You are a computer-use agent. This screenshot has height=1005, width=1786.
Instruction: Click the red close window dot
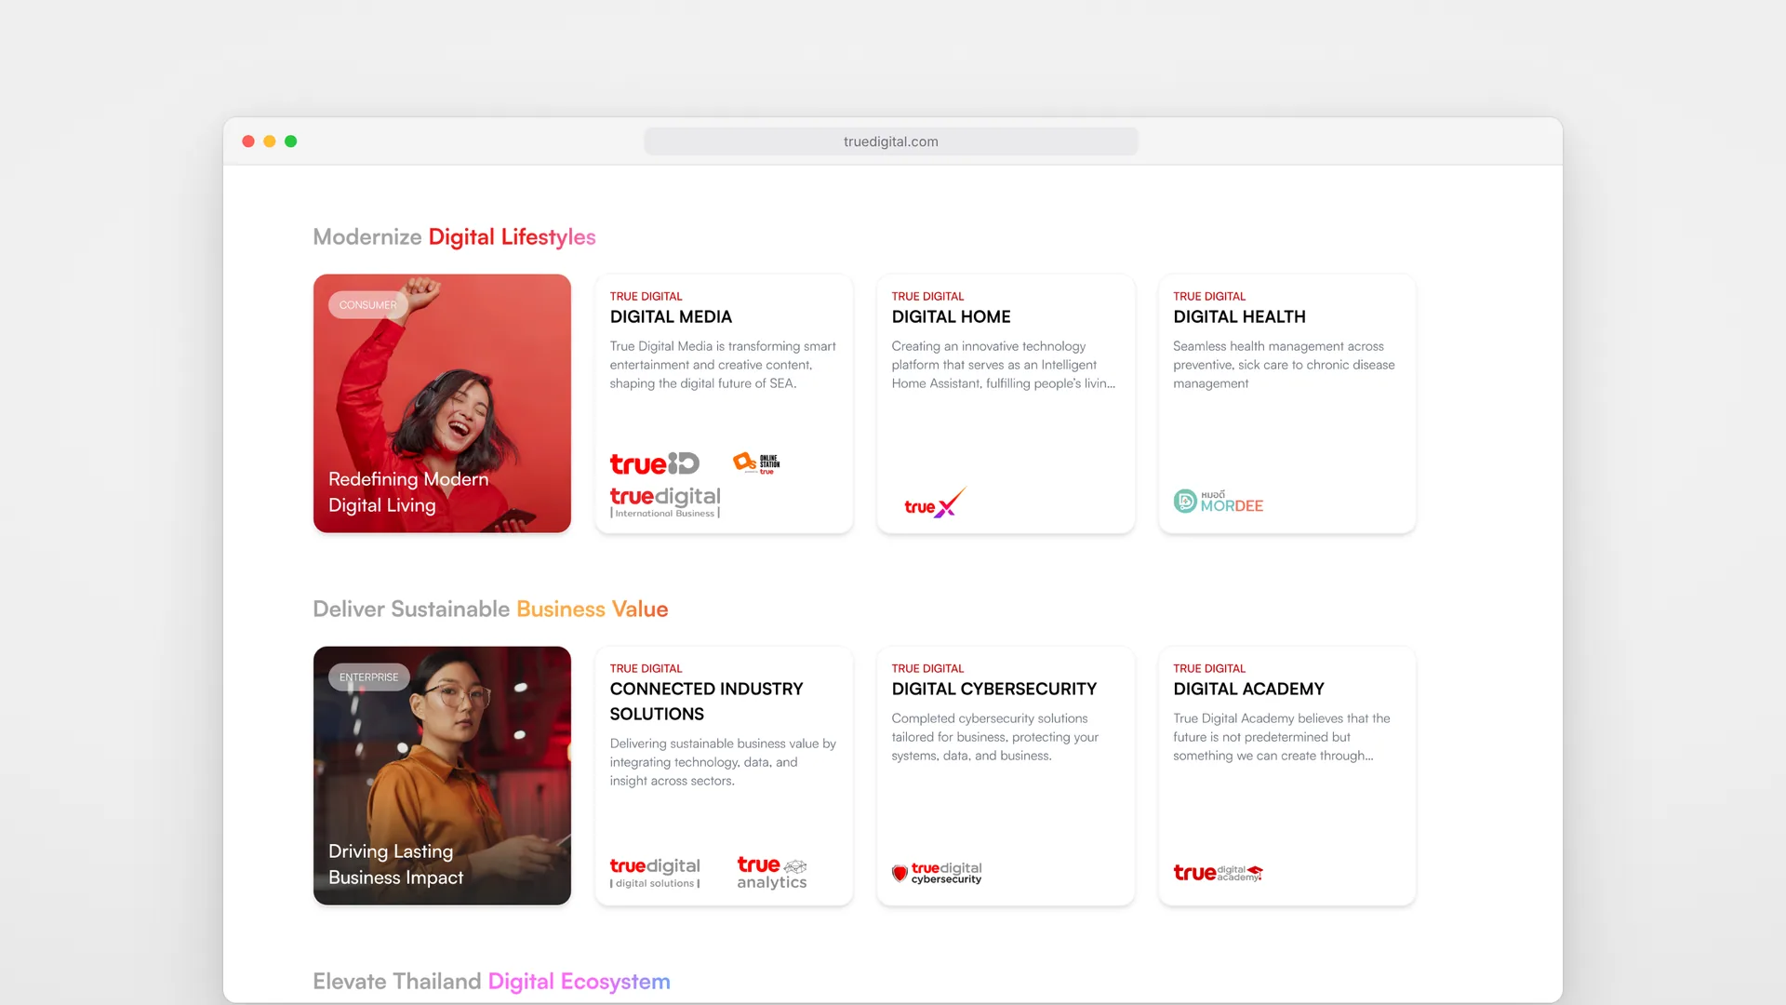(248, 141)
